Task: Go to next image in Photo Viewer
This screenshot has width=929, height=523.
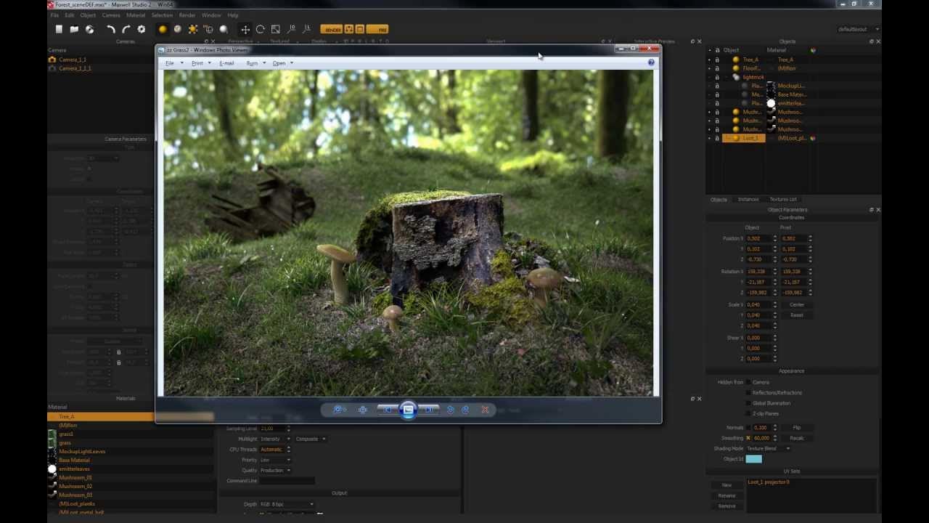Action: [x=429, y=410]
